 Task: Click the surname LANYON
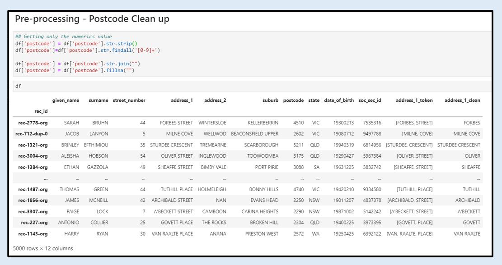(99, 134)
